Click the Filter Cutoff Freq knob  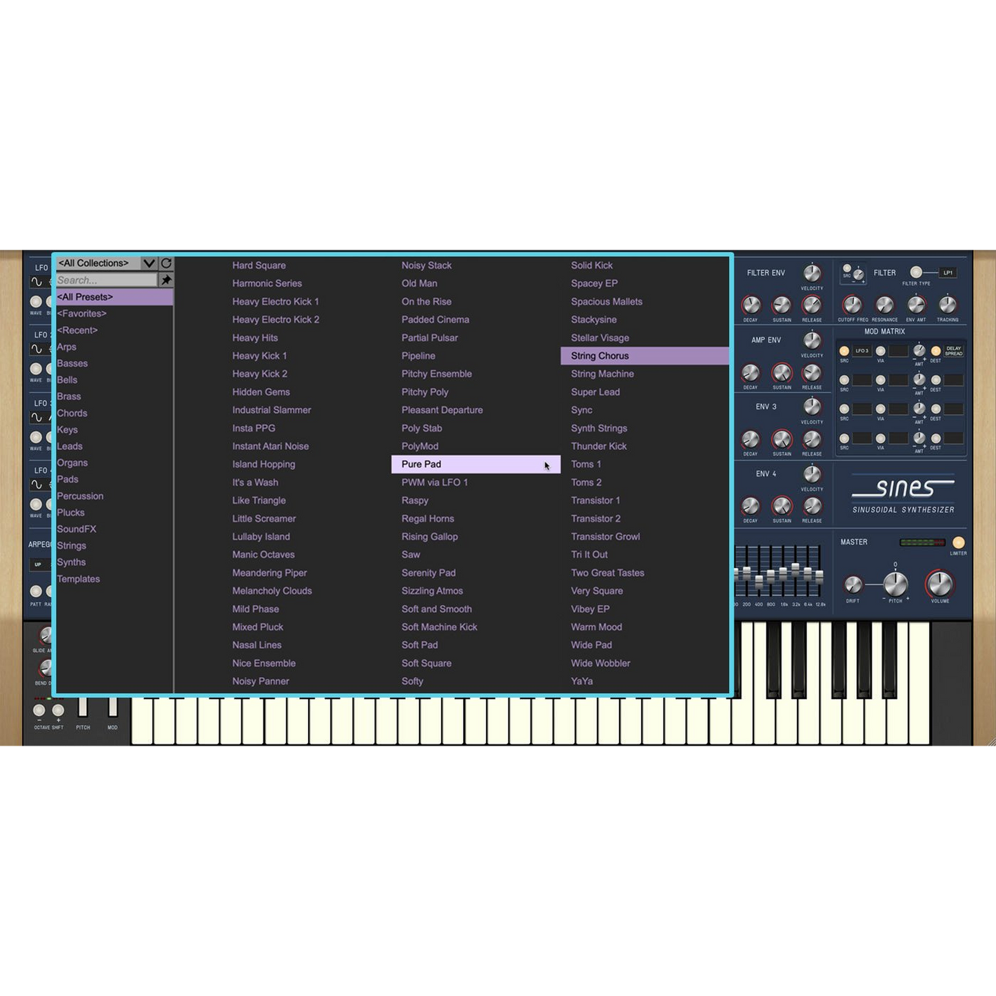852,305
